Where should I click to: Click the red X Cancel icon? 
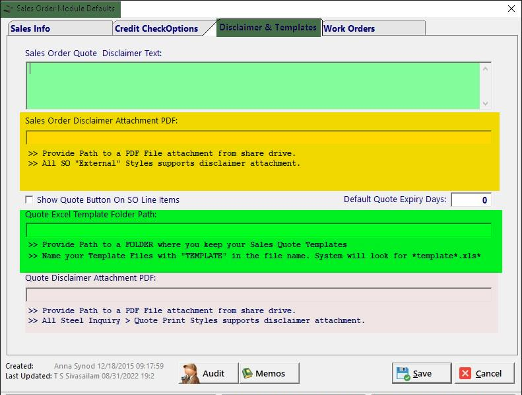(x=465, y=373)
